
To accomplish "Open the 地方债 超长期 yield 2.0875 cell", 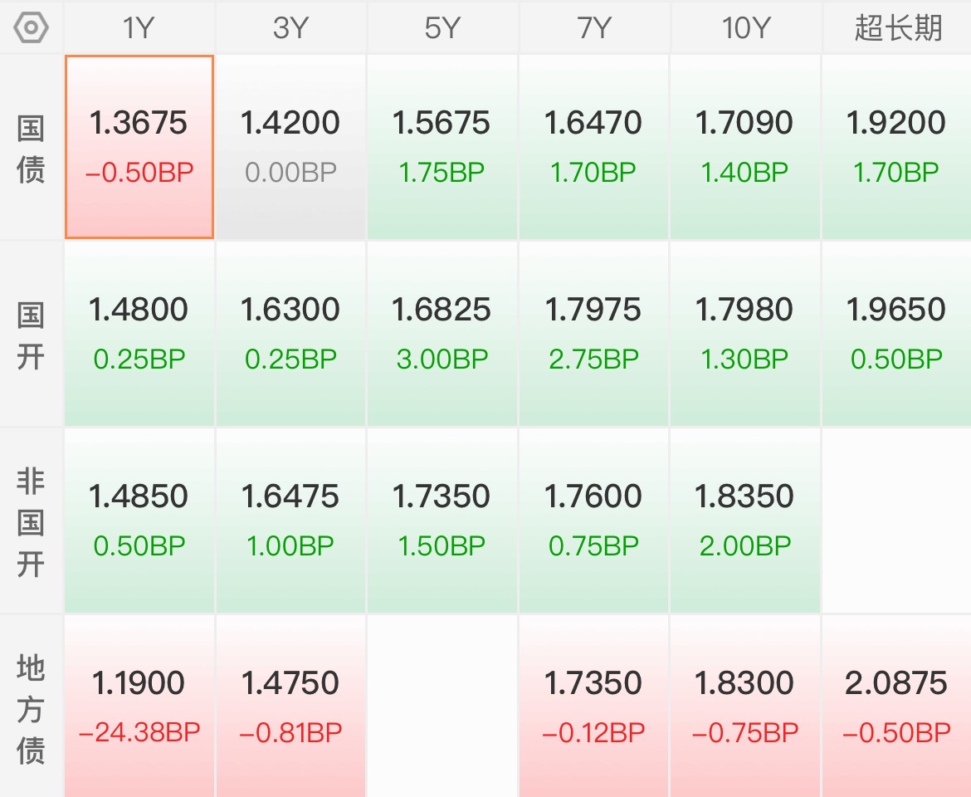I will [896, 707].
